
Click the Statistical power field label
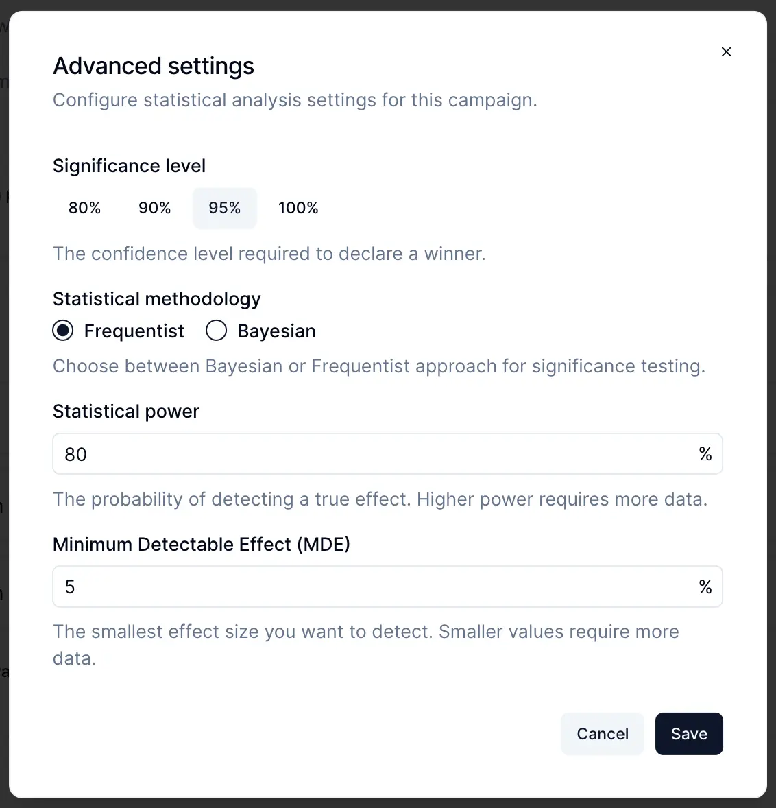point(126,412)
